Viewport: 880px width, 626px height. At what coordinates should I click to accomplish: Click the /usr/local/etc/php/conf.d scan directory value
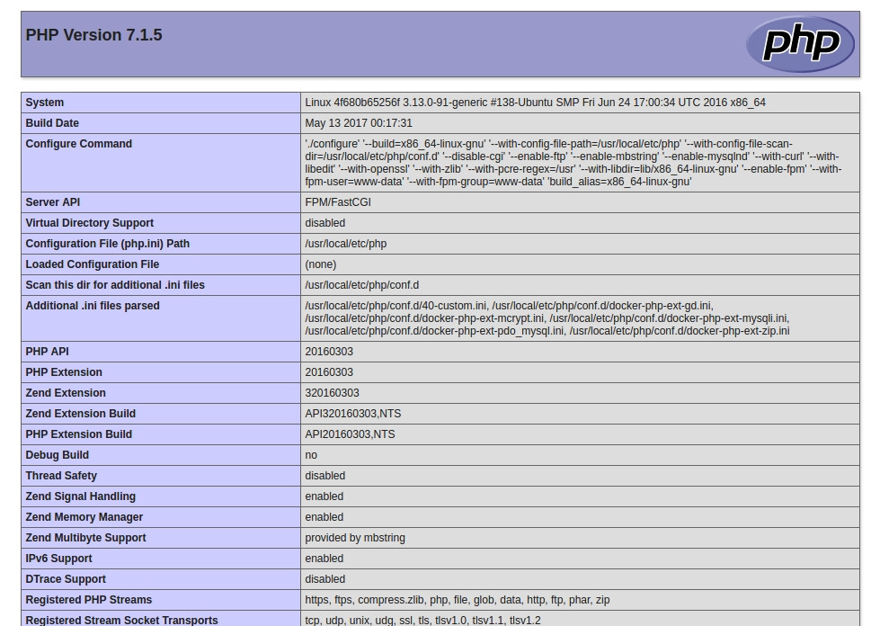pyautogui.click(x=362, y=285)
